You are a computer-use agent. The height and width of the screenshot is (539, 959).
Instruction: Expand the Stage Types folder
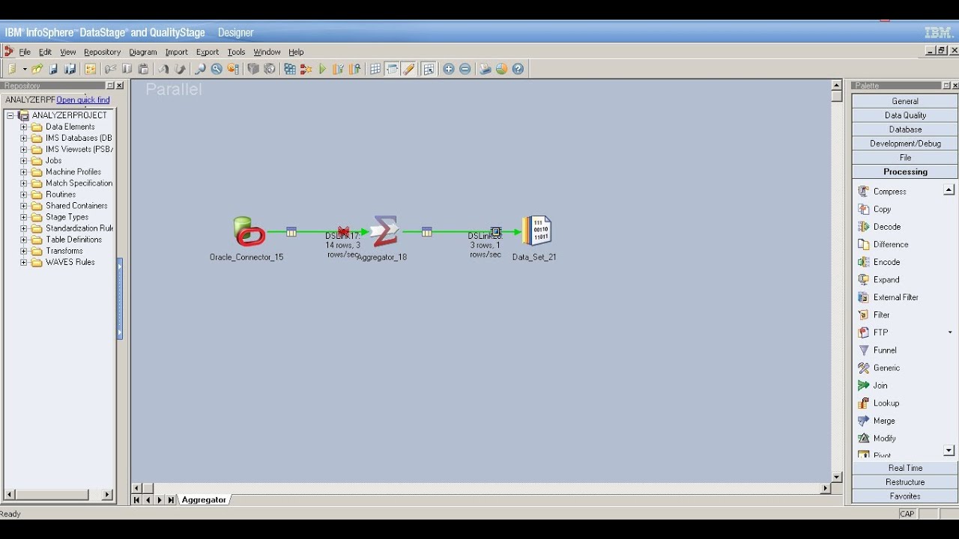pos(23,217)
